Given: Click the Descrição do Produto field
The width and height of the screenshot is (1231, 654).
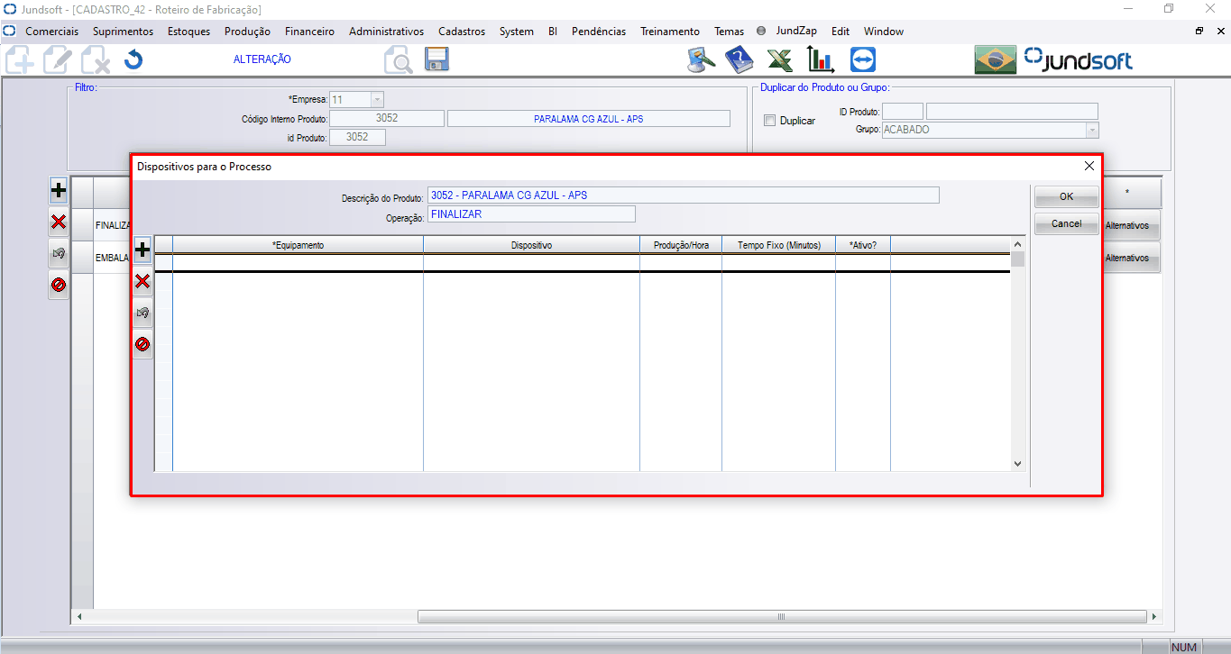Looking at the screenshot, I should pyautogui.click(x=684, y=195).
